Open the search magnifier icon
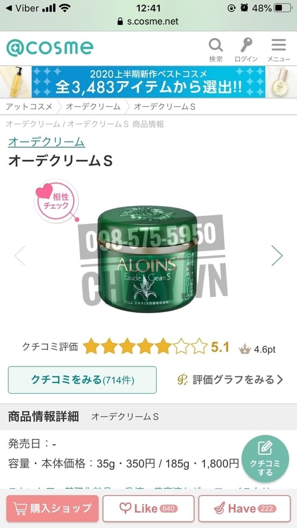Screen dimensions: 297x528 coord(216,45)
